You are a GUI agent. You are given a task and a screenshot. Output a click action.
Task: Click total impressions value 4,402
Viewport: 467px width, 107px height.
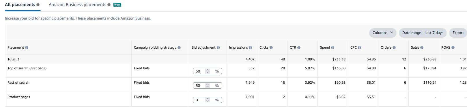tap(250, 59)
